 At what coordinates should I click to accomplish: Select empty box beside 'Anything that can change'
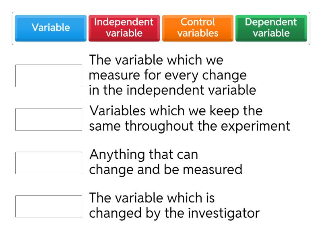point(49,163)
